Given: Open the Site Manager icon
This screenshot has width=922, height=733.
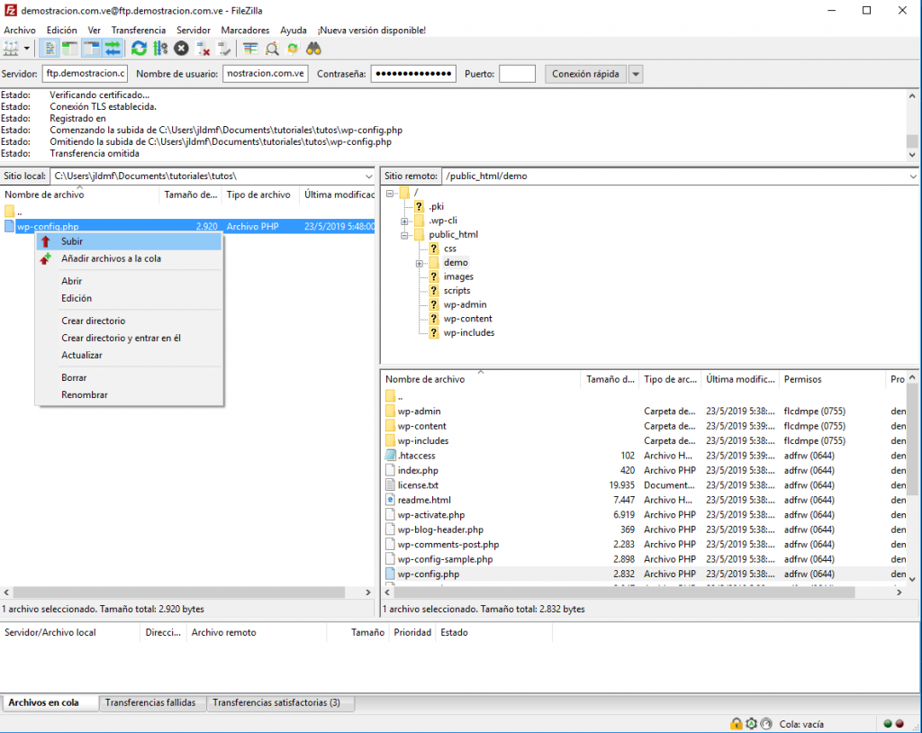Looking at the screenshot, I should [11, 49].
